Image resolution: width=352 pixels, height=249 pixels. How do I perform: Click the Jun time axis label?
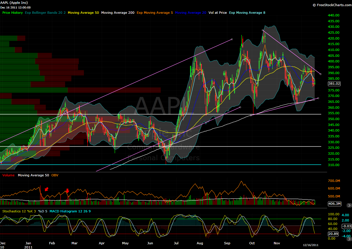click(150, 243)
